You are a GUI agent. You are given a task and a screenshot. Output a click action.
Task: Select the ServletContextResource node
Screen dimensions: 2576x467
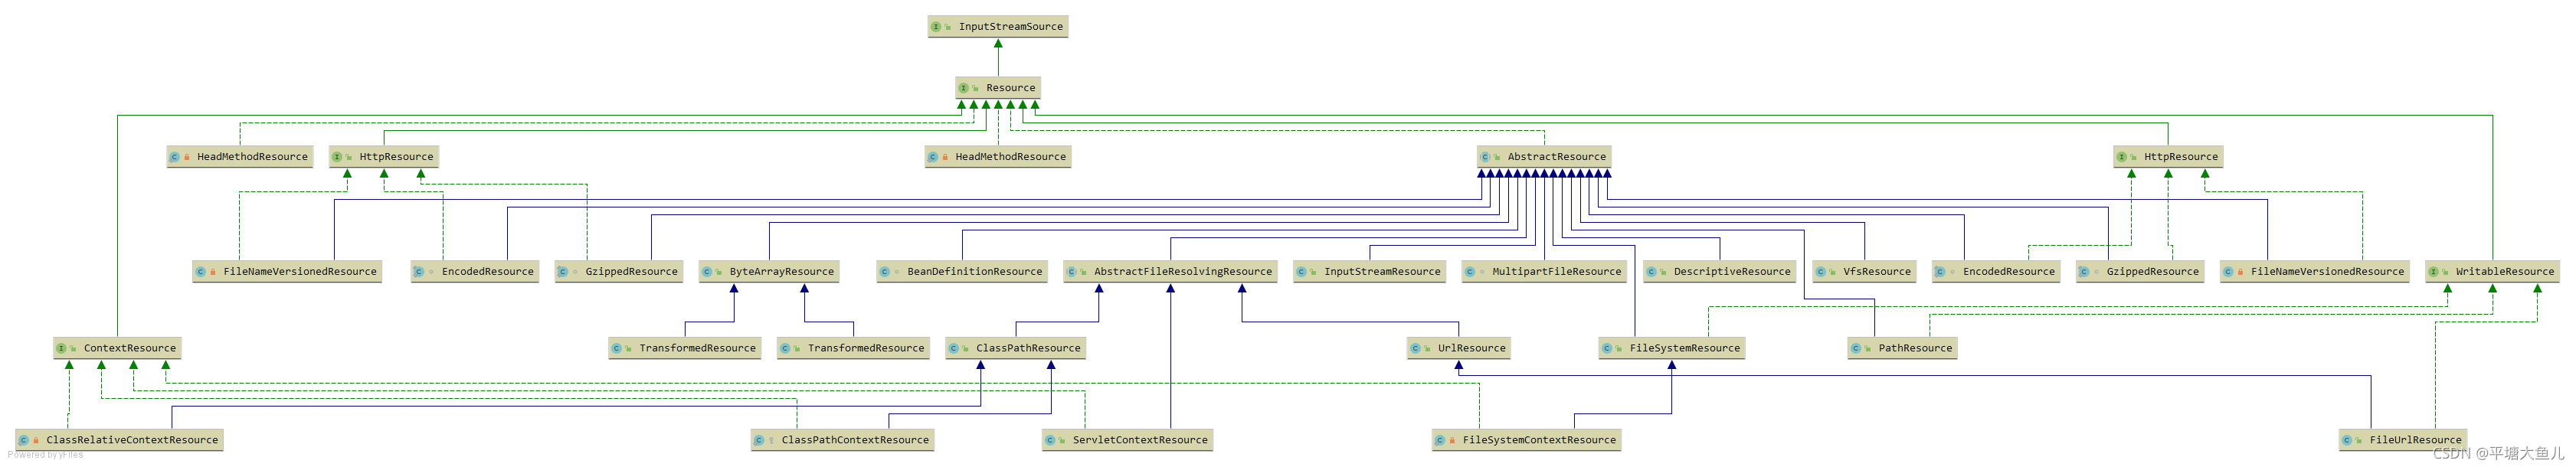coord(1127,440)
